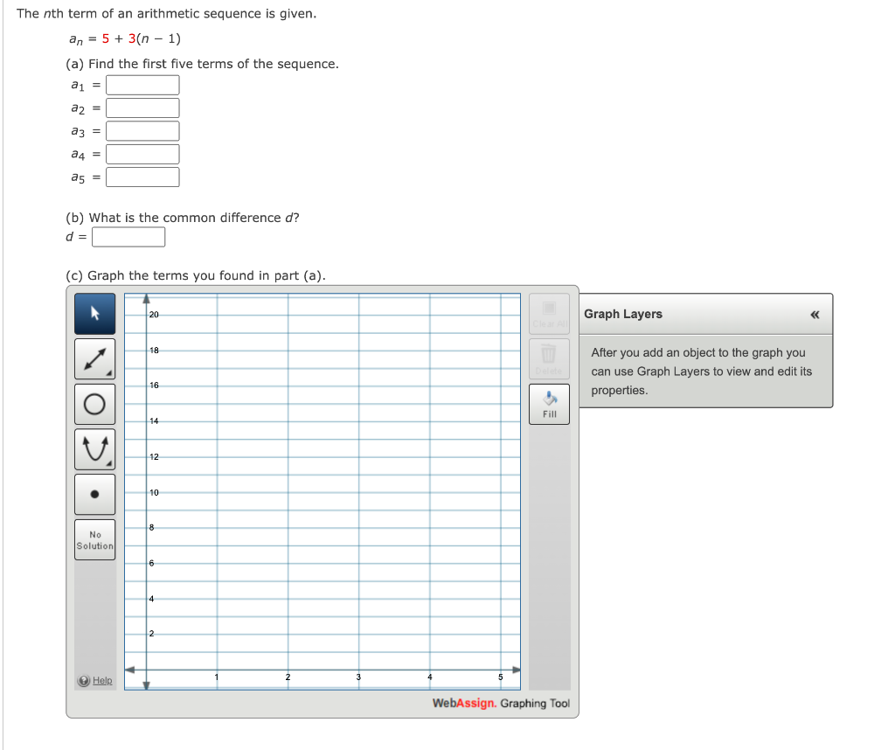The height and width of the screenshot is (750, 895).
Task: Click the a4 answer field
Action: (142, 154)
